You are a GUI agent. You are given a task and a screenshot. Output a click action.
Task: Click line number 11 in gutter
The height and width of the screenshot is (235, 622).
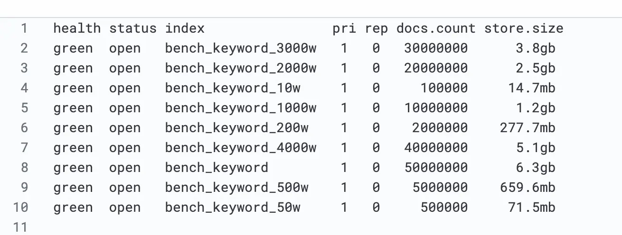(x=20, y=227)
